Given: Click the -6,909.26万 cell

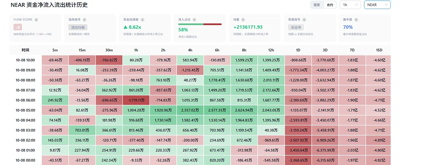Looking at the screenshot, I should [x=325, y=141].
